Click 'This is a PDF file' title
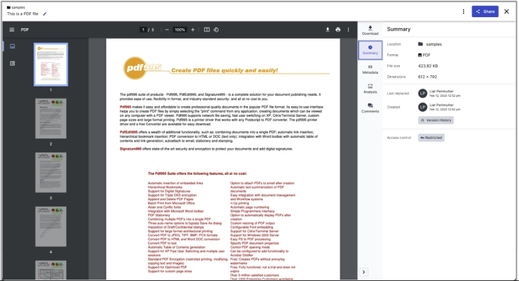 coord(23,14)
